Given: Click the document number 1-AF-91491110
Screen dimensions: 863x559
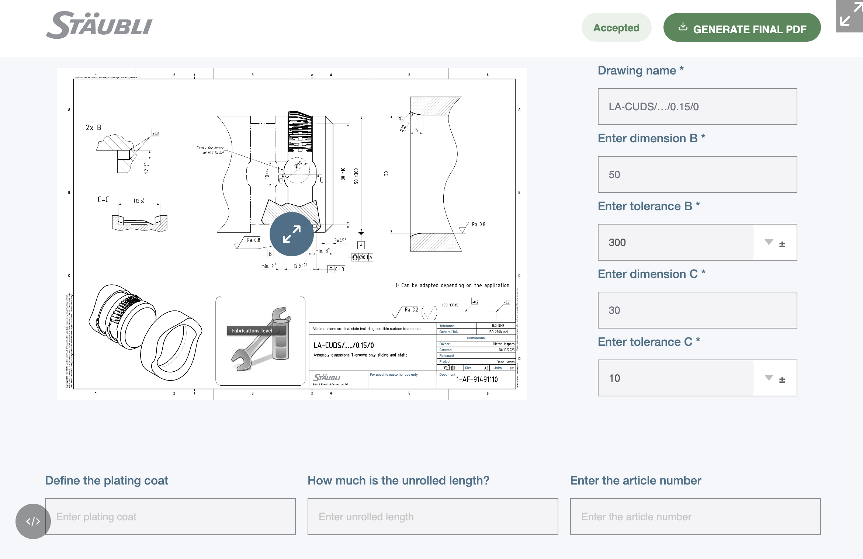Looking at the screenshot, I should [477, 379].
